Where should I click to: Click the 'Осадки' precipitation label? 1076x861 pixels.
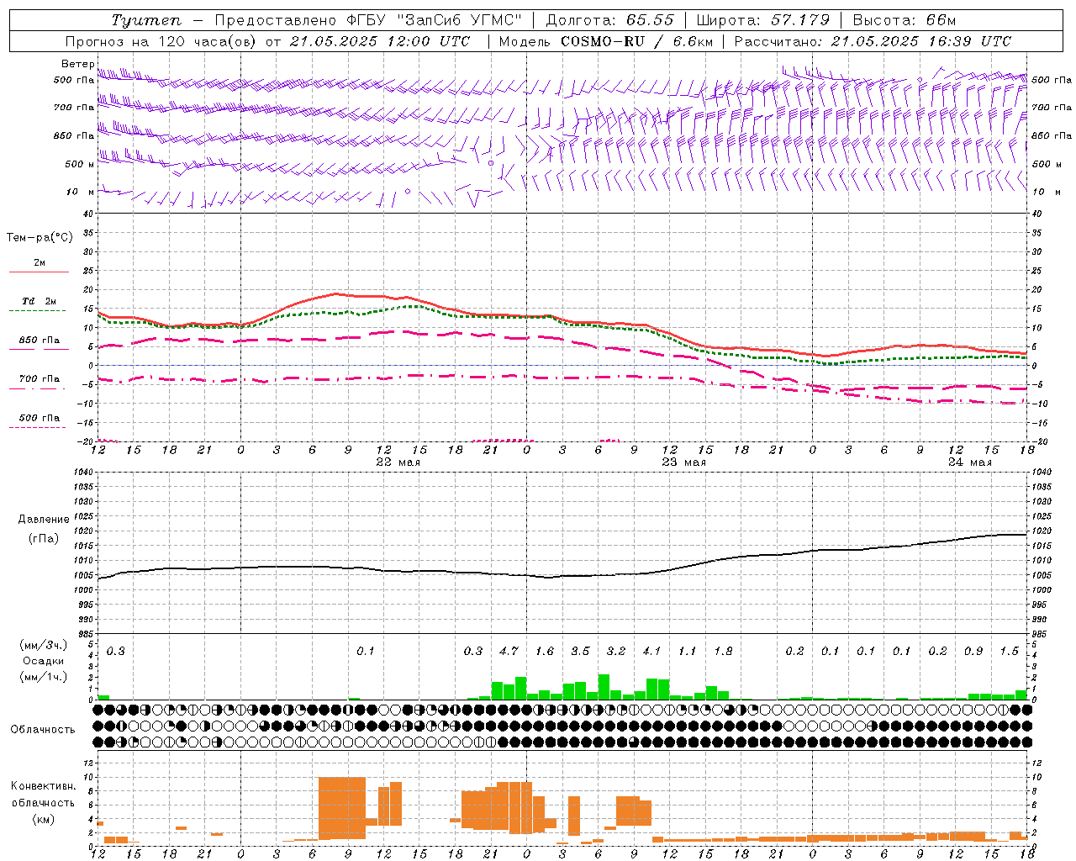point(44,661)
